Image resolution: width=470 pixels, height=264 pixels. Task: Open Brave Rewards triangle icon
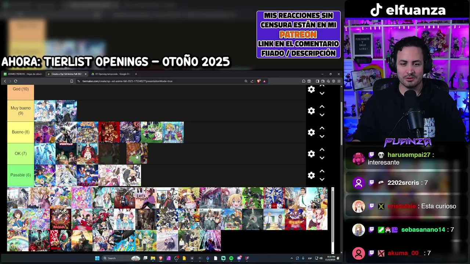click(264, 81)
